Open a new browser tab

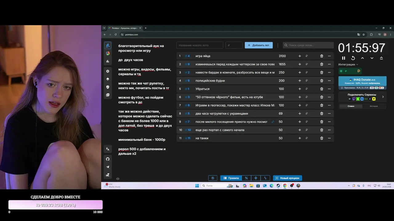coord(146,28)
